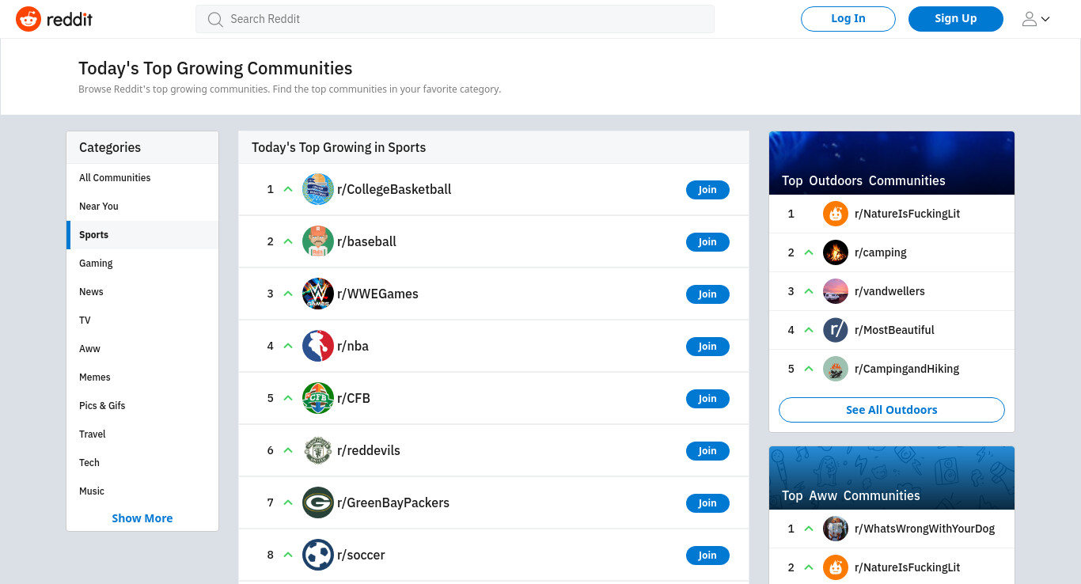The image size is (1081, 584).
Task: Click See All Outdoors button
Action: pyautogui.click(x=892, y=410)
